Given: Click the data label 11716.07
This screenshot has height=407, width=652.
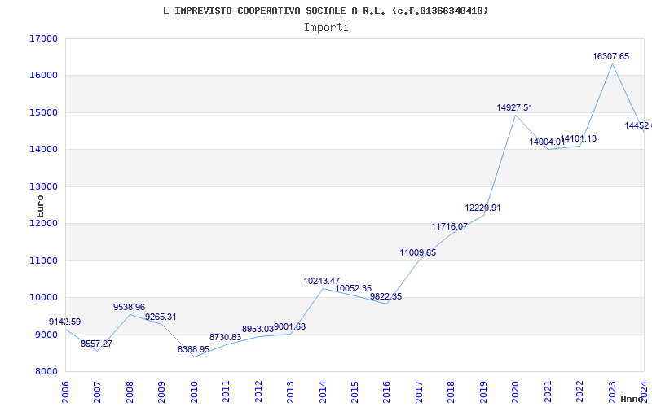Looking at the screenshot, I should 450,227.
